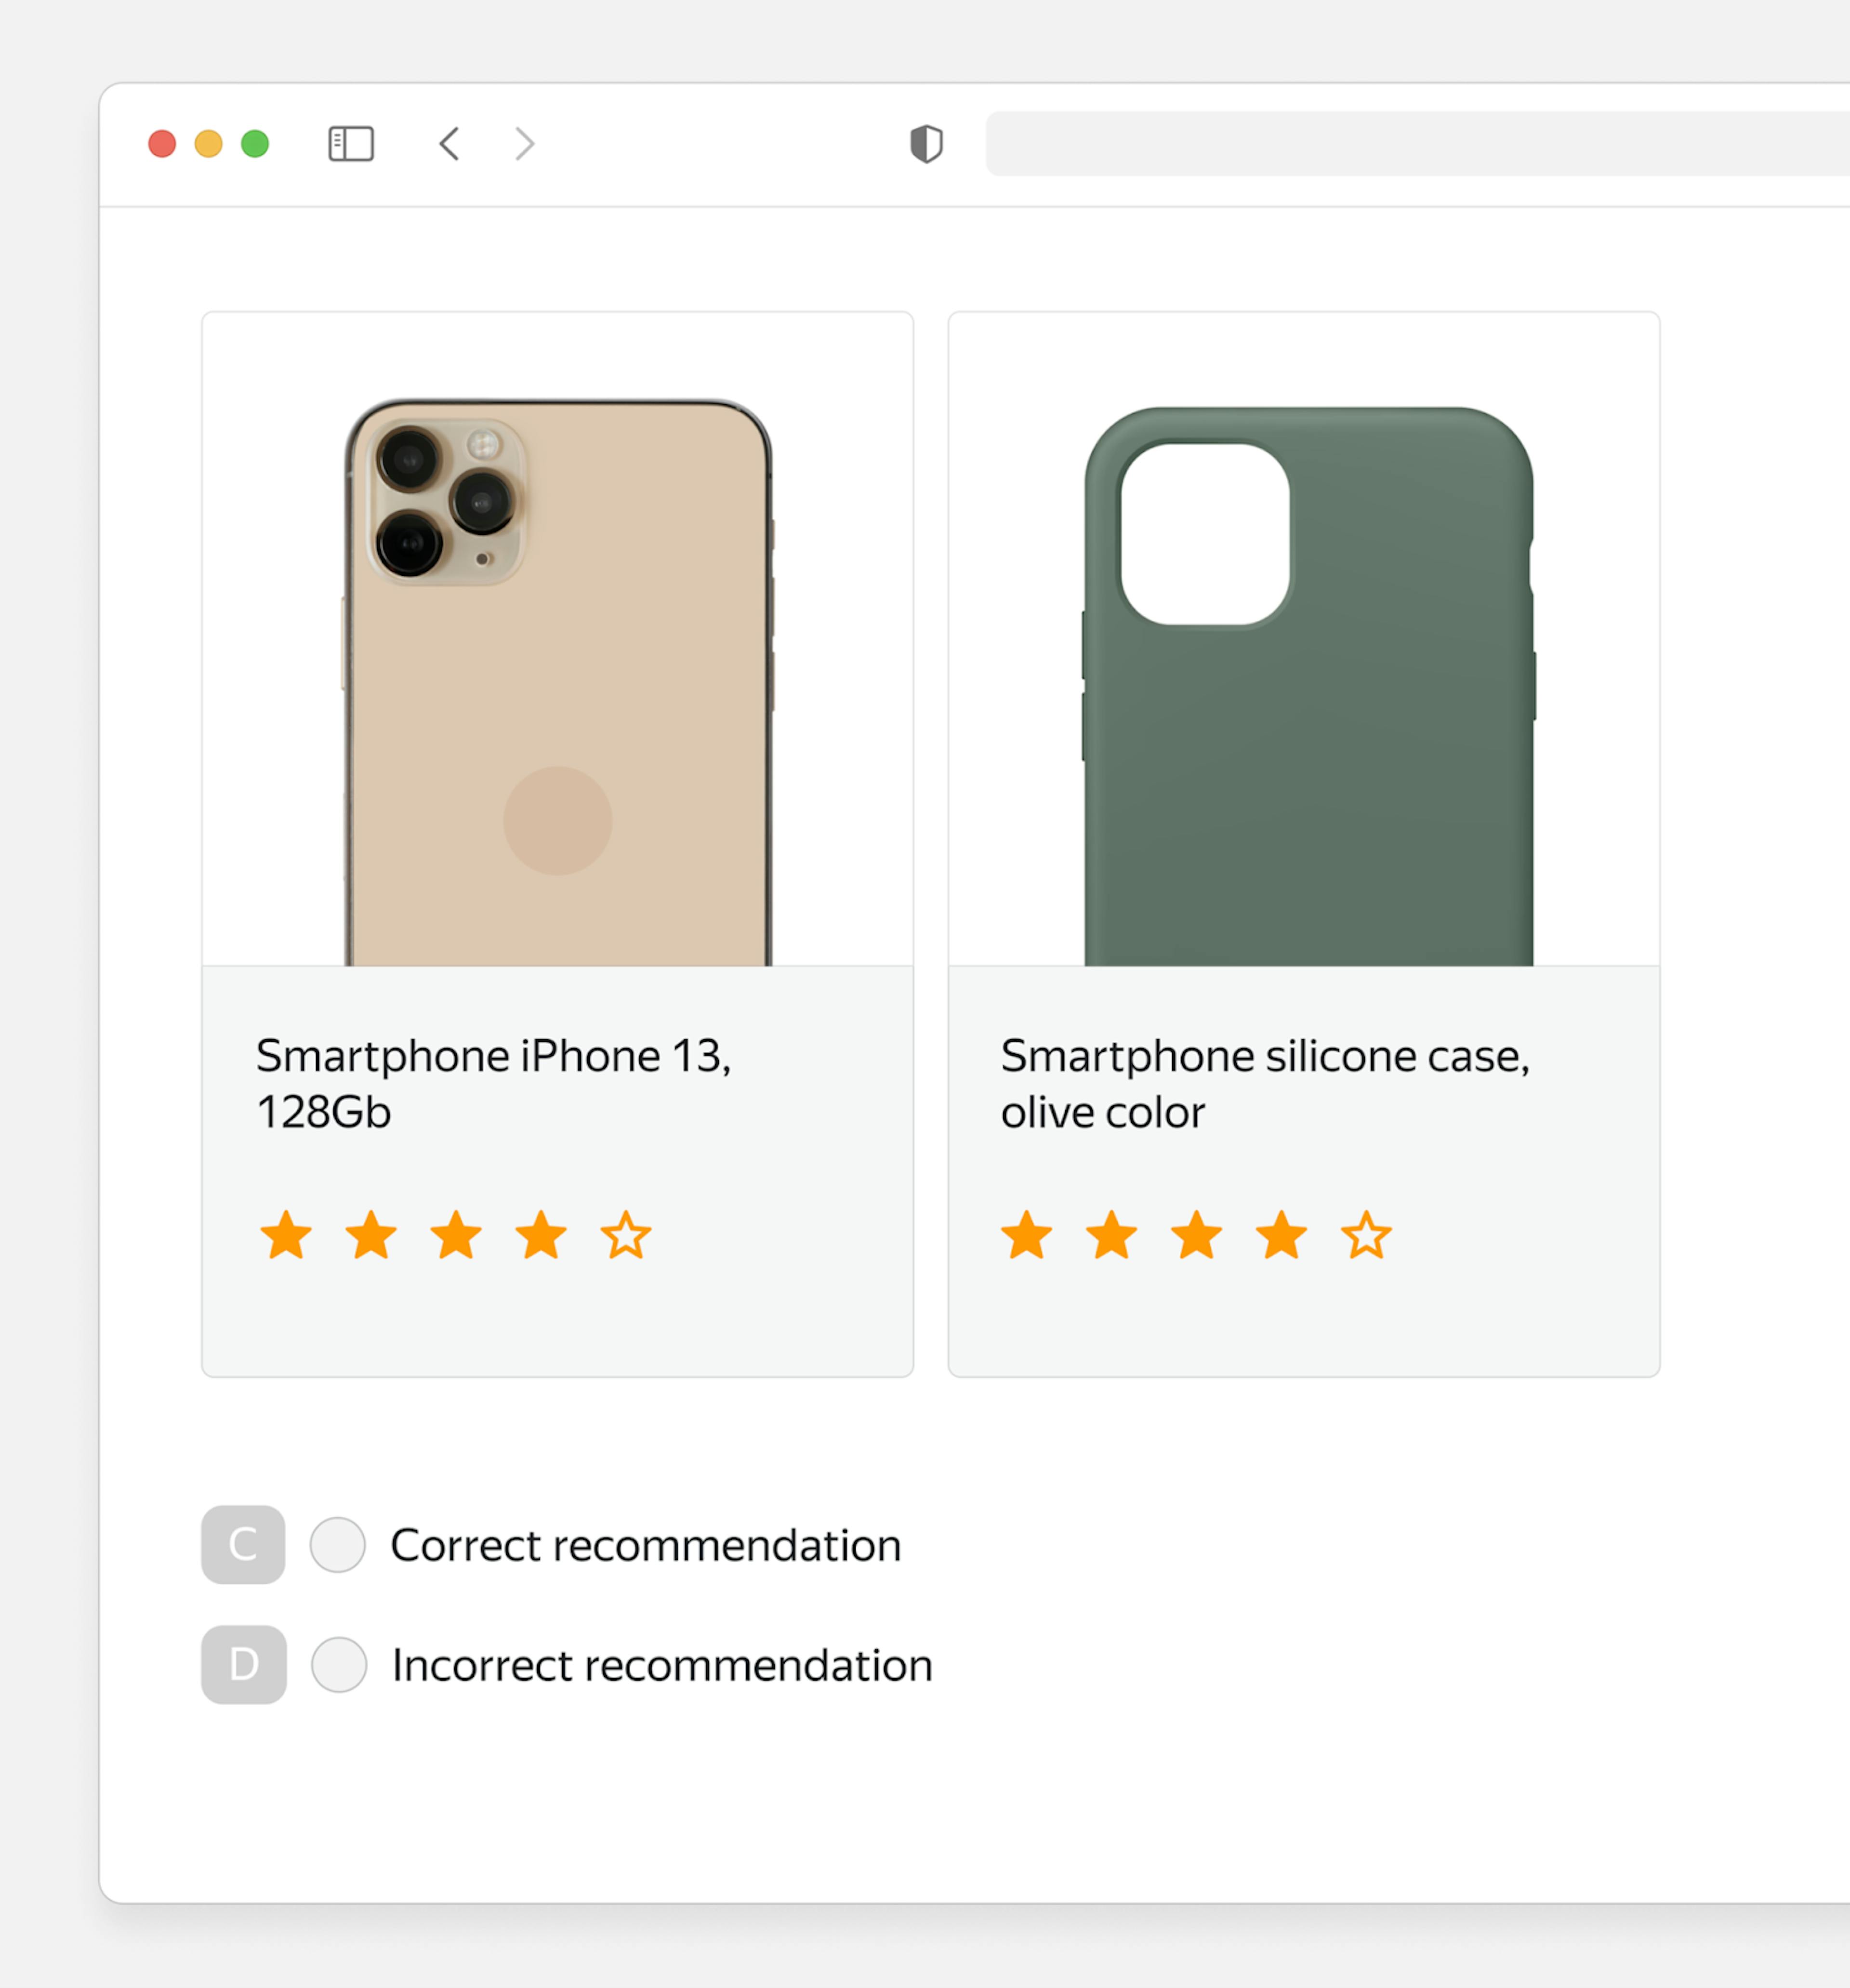
Task: Click inside the browser address bar
Action: click(1400, 144)
